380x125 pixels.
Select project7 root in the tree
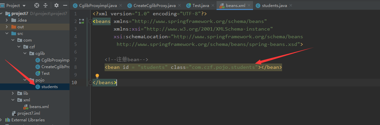pos(35,14)
